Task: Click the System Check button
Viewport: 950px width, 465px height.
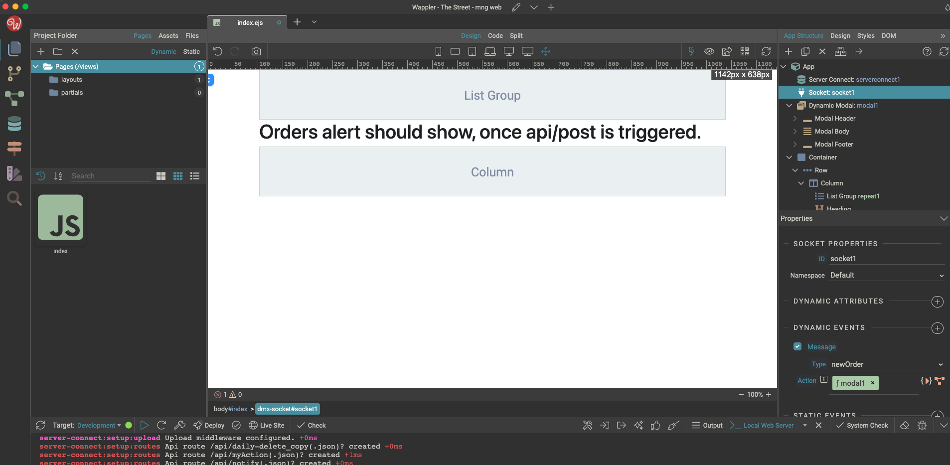Action: click(862, 425)
